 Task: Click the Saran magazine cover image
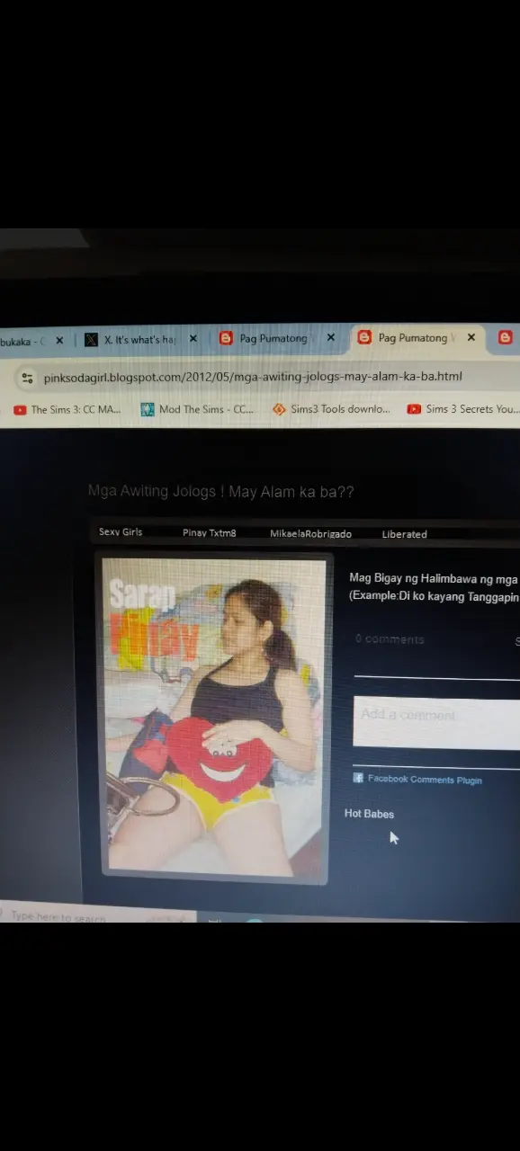click(x=214, y=718)
